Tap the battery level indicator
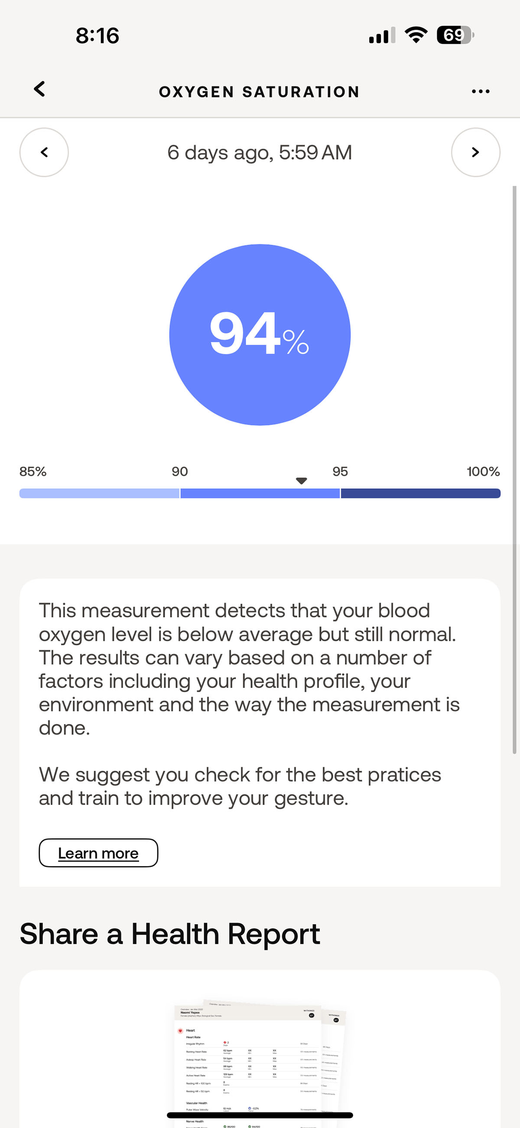 [455, 35]
